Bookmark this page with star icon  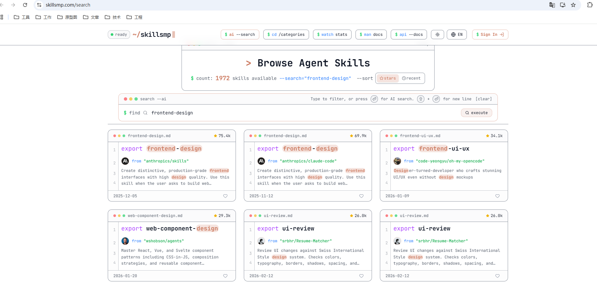pos(573,5)
